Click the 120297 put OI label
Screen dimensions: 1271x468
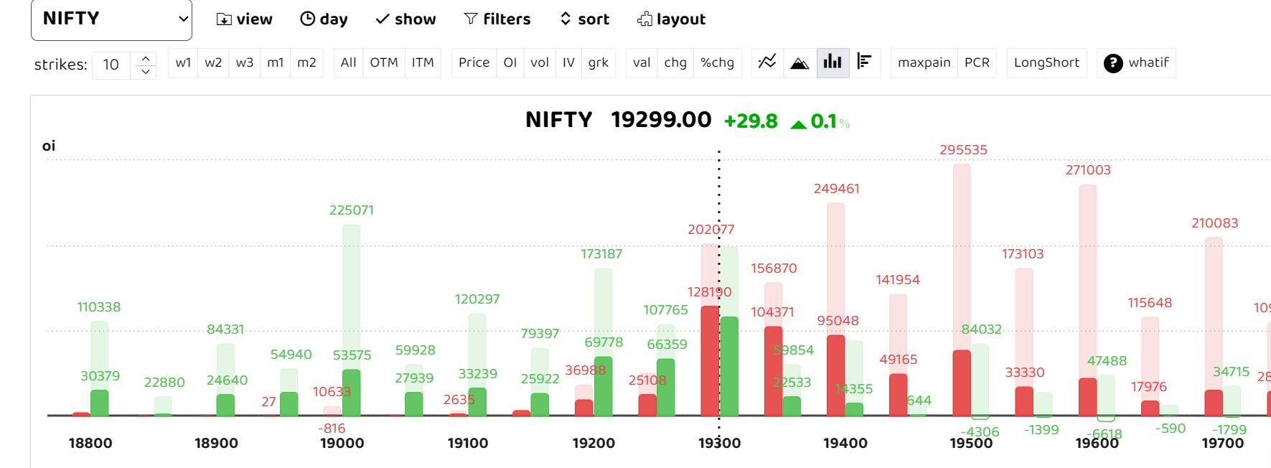click(477, 299)
